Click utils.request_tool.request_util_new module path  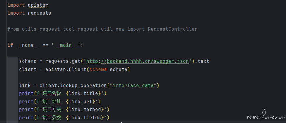(73, 29)
